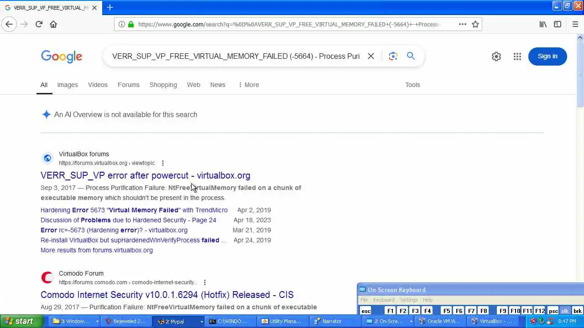Switch to News results

point(218,85)
